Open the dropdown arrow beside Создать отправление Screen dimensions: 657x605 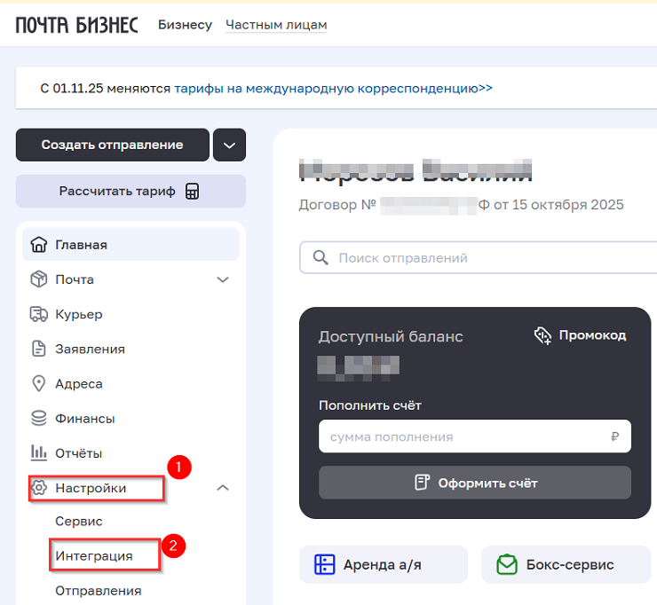pyautogui.click(x=229, y=145)
